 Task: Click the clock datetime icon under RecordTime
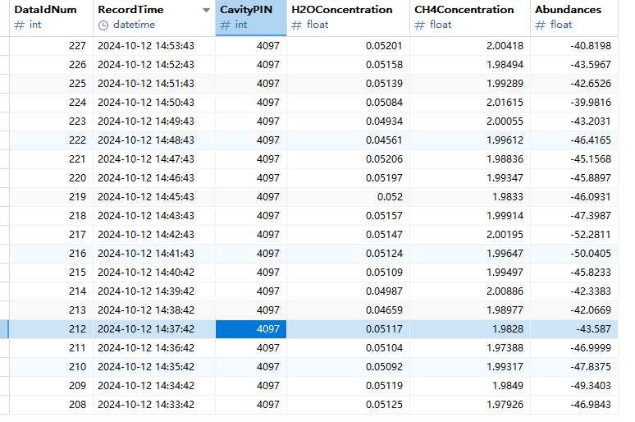click(x=103, y=25)
